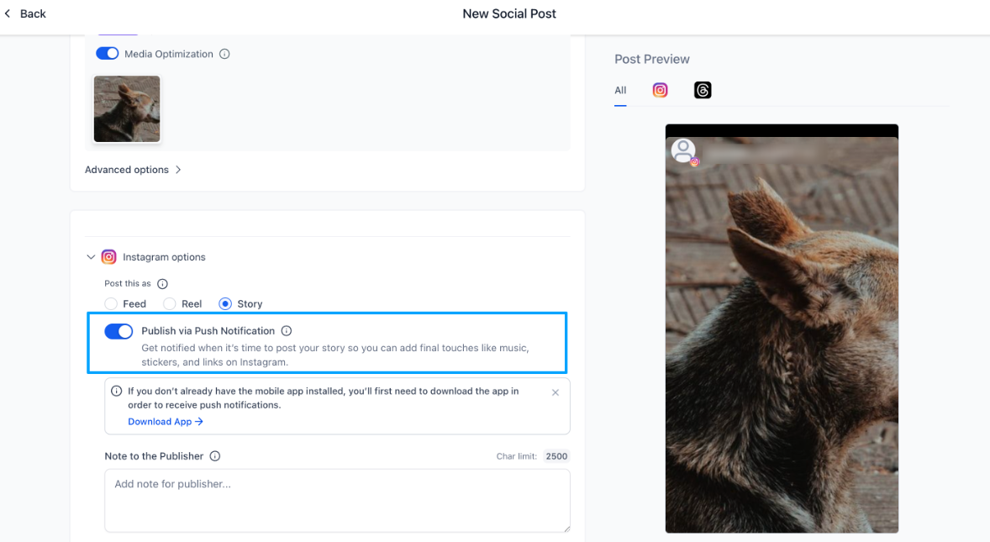The height and width of the screenshot is (542, 990).
Task: Click the info icon beside Media Optimization
Action: click(x=224, y=54)
